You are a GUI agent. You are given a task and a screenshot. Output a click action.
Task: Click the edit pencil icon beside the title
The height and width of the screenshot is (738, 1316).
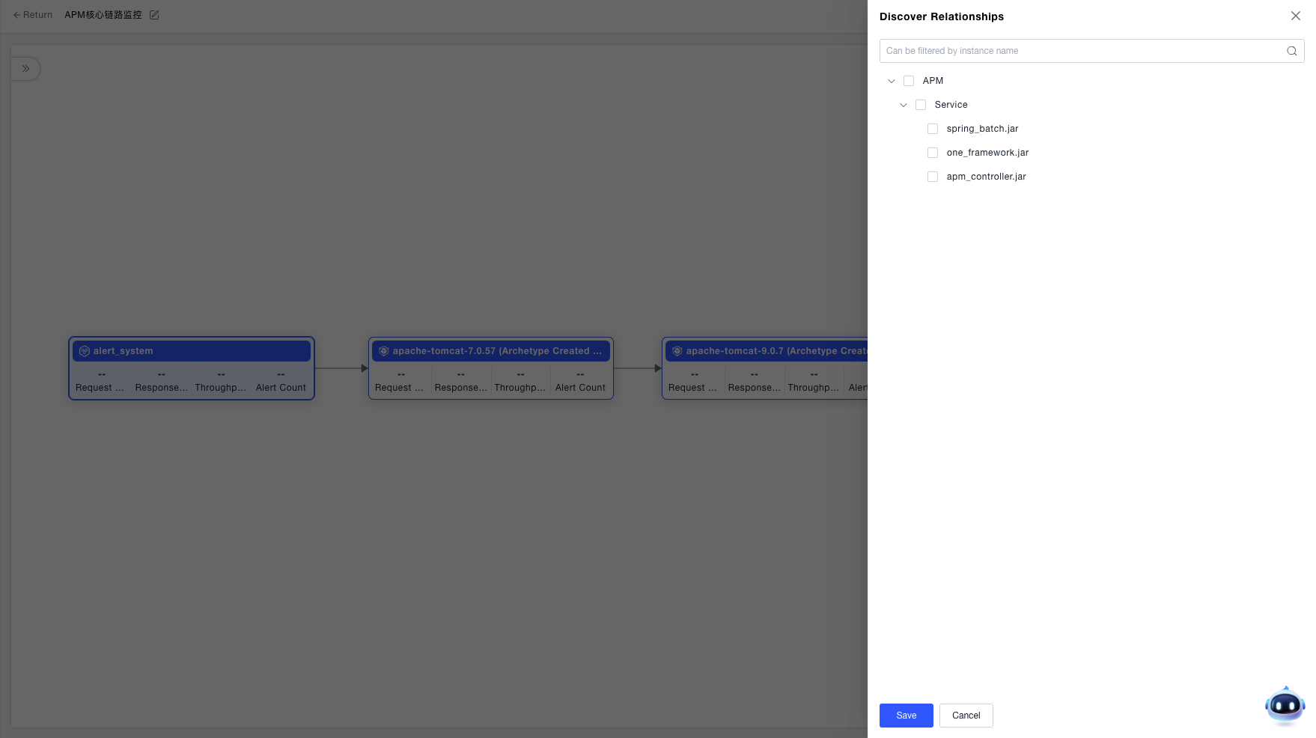pos(154,15)
